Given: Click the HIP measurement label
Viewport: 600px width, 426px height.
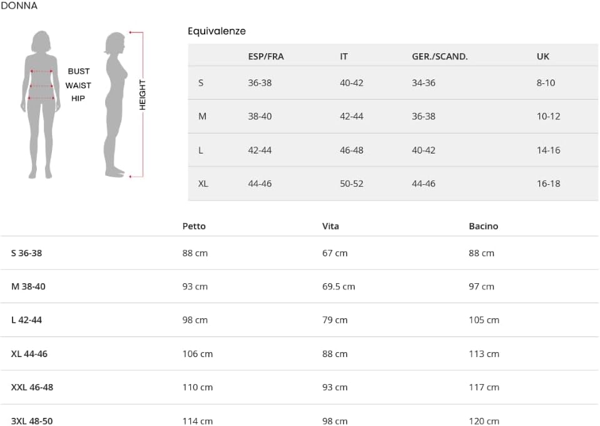Looking at the screenshot, I should point(78,98).
